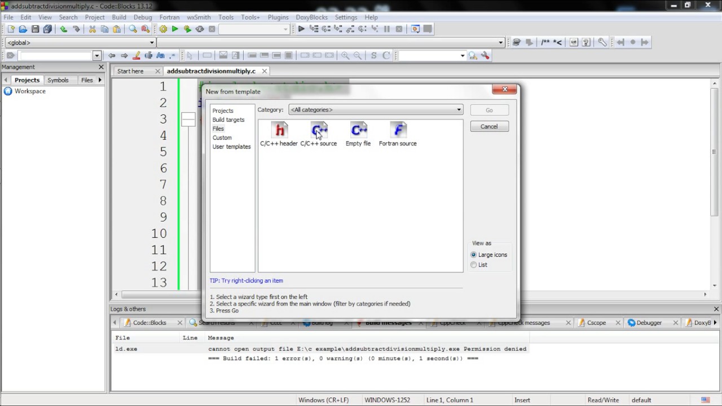Click the Save toolbar icon
The image size is (722, 406).
(36, 29)
